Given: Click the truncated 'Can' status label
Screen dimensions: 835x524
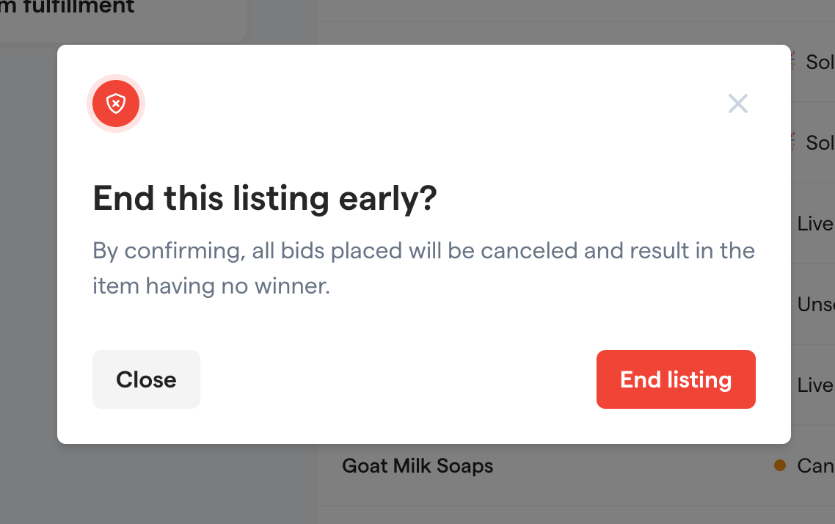Looking at the screenshot, I should coord(815,466).
